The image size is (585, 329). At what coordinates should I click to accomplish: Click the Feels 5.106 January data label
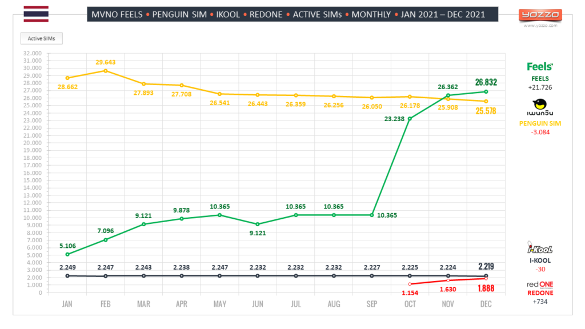coord(67,246)
